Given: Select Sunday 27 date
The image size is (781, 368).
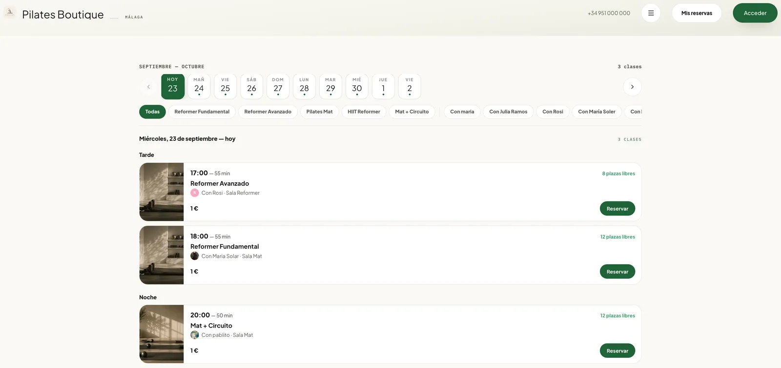Looking at the screenshot, I should 278,87.
